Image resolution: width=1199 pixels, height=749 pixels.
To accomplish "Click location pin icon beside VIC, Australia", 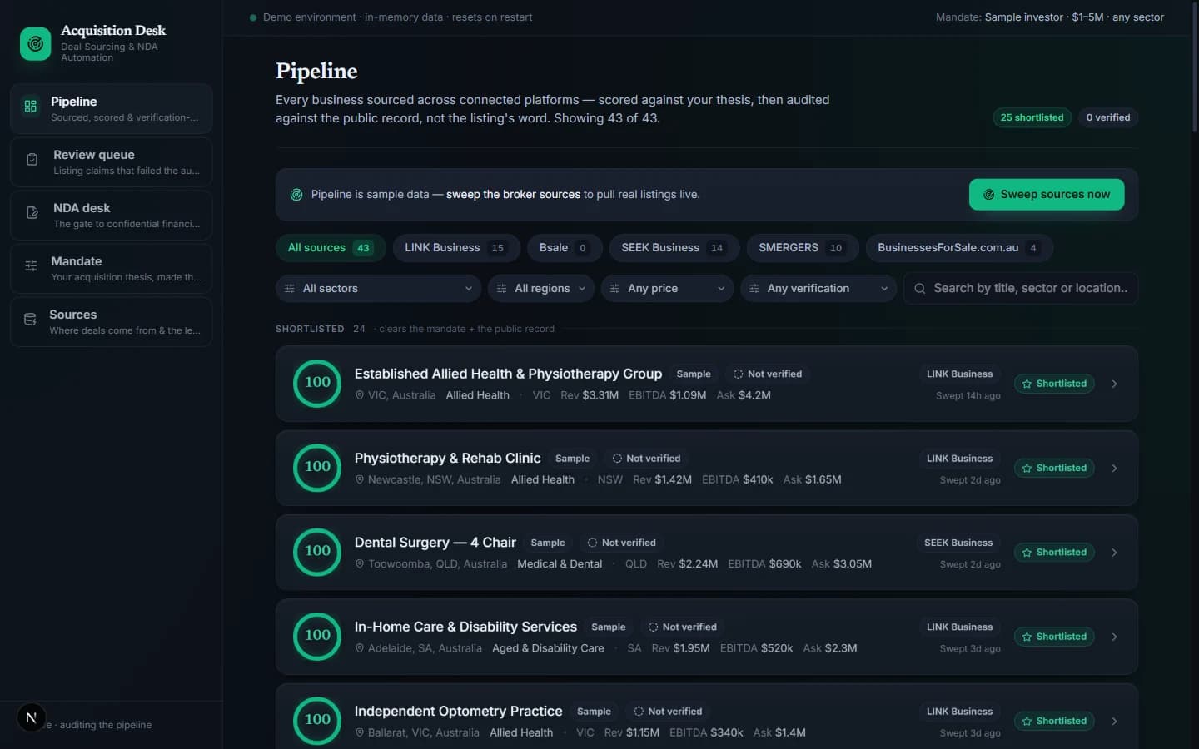I will (360, 395).
